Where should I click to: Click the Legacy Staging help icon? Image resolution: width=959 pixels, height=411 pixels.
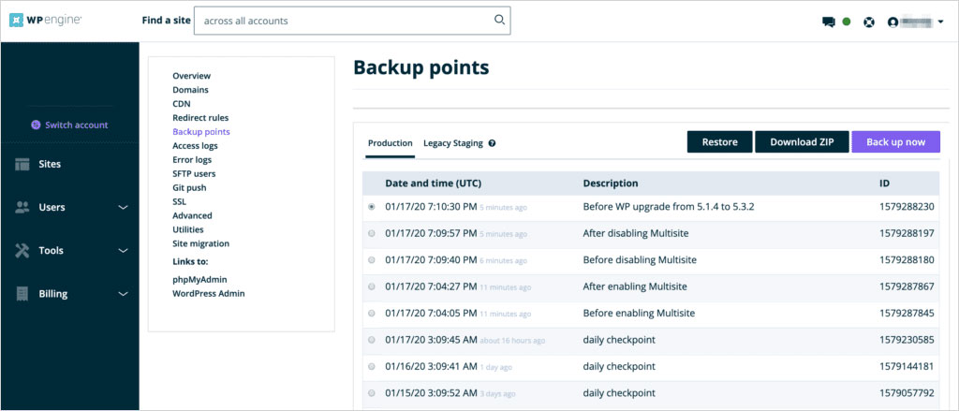(492, 143)
